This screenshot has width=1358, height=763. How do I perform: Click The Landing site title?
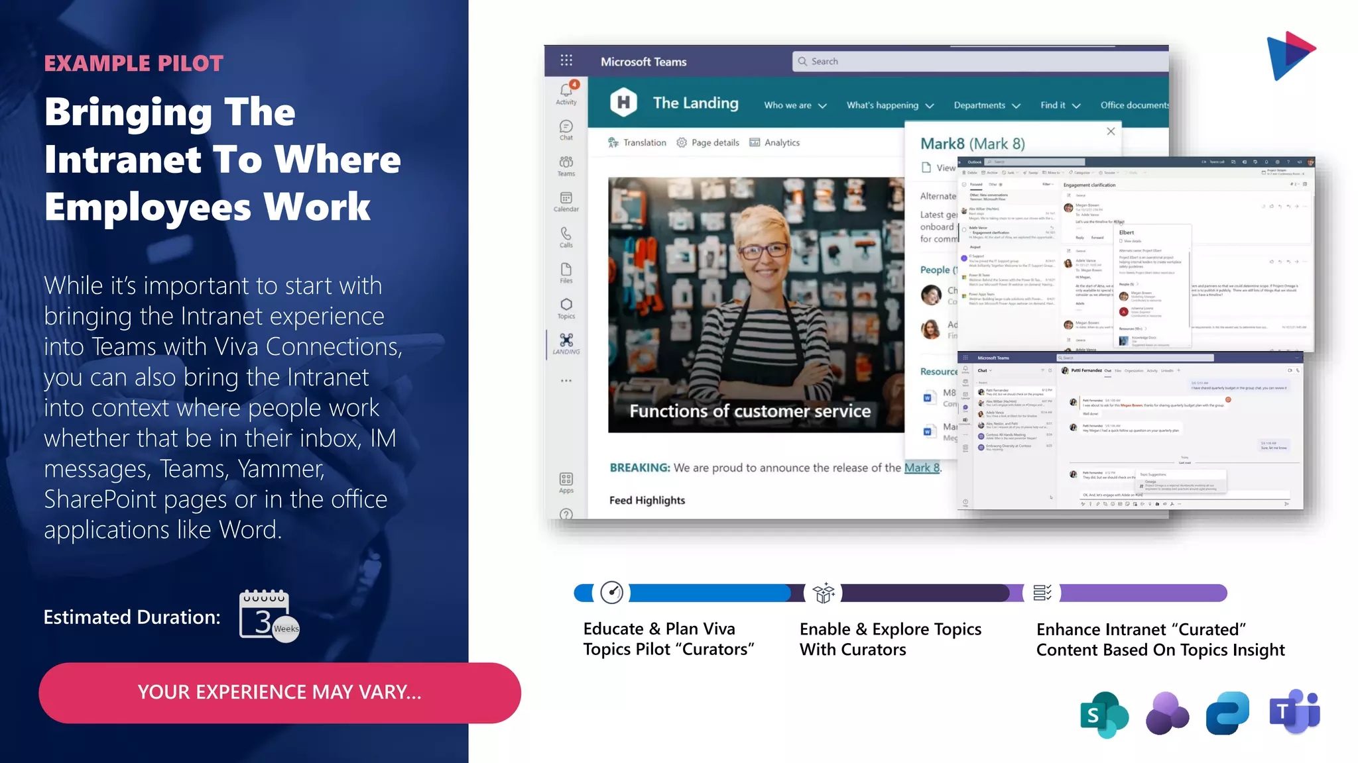[x=696, y=103]
